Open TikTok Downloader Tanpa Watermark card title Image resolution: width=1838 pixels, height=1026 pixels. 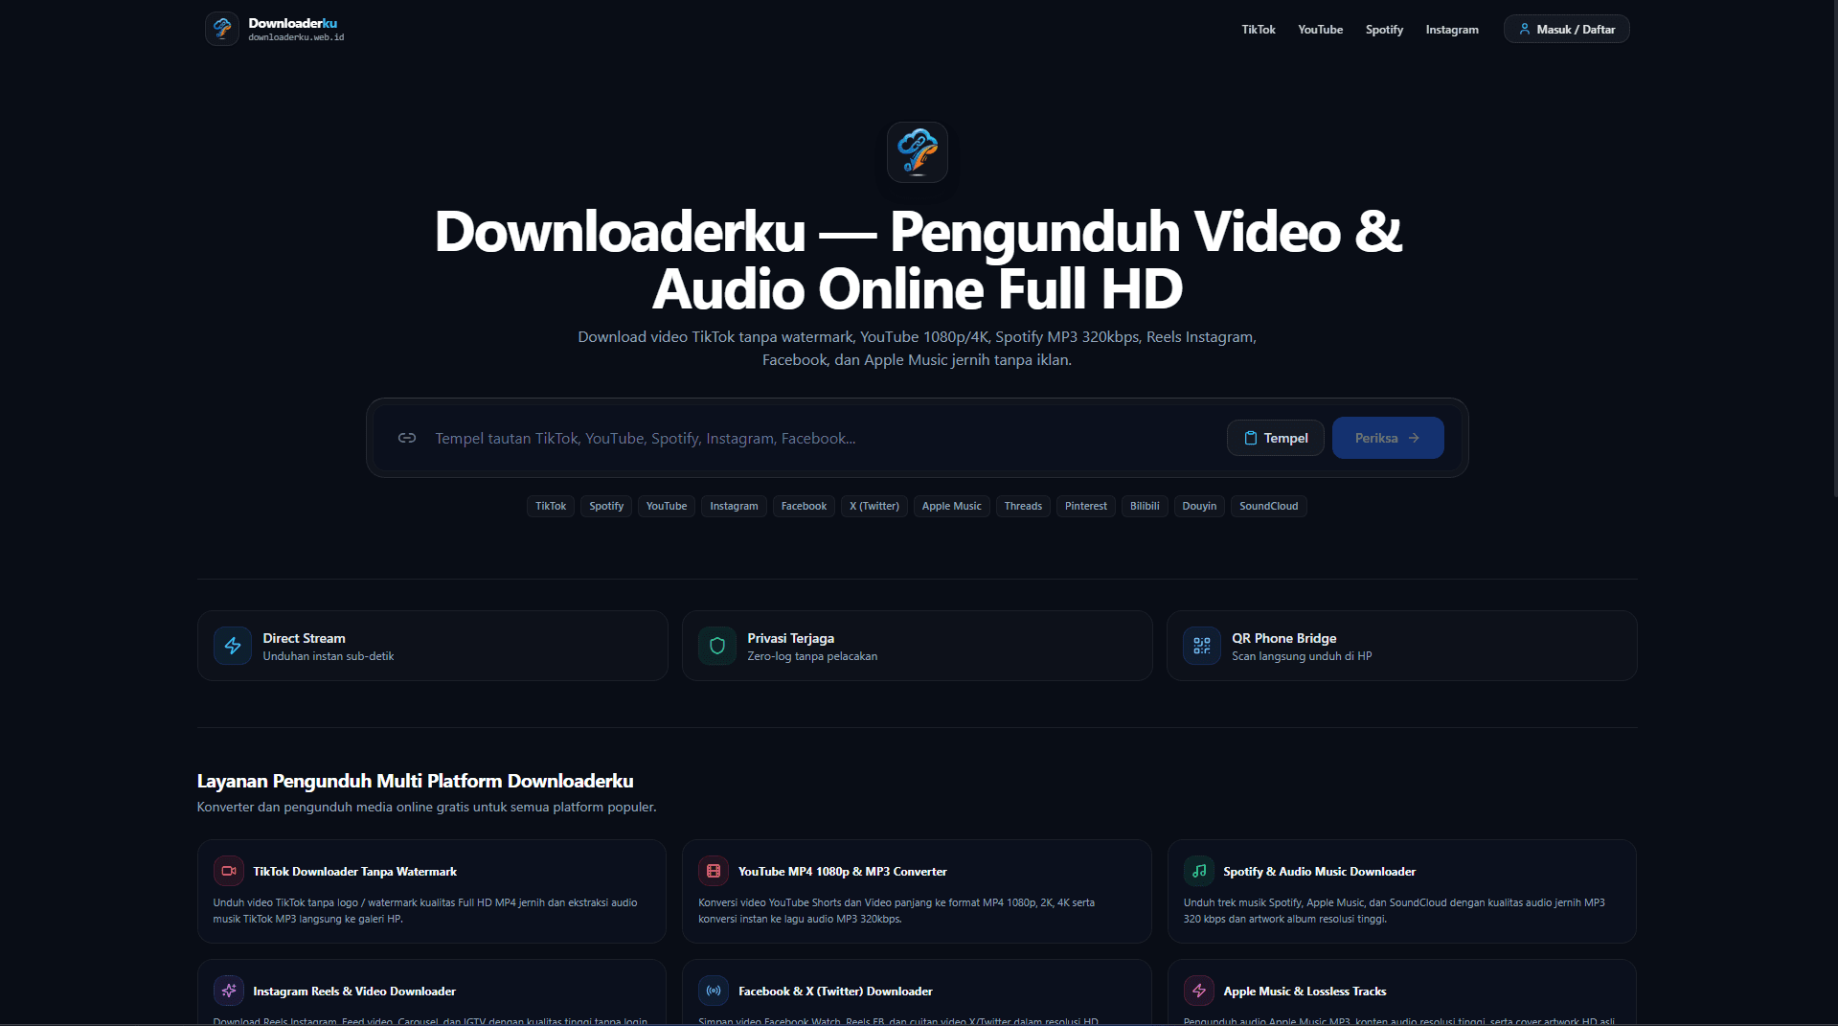[355, 872]
